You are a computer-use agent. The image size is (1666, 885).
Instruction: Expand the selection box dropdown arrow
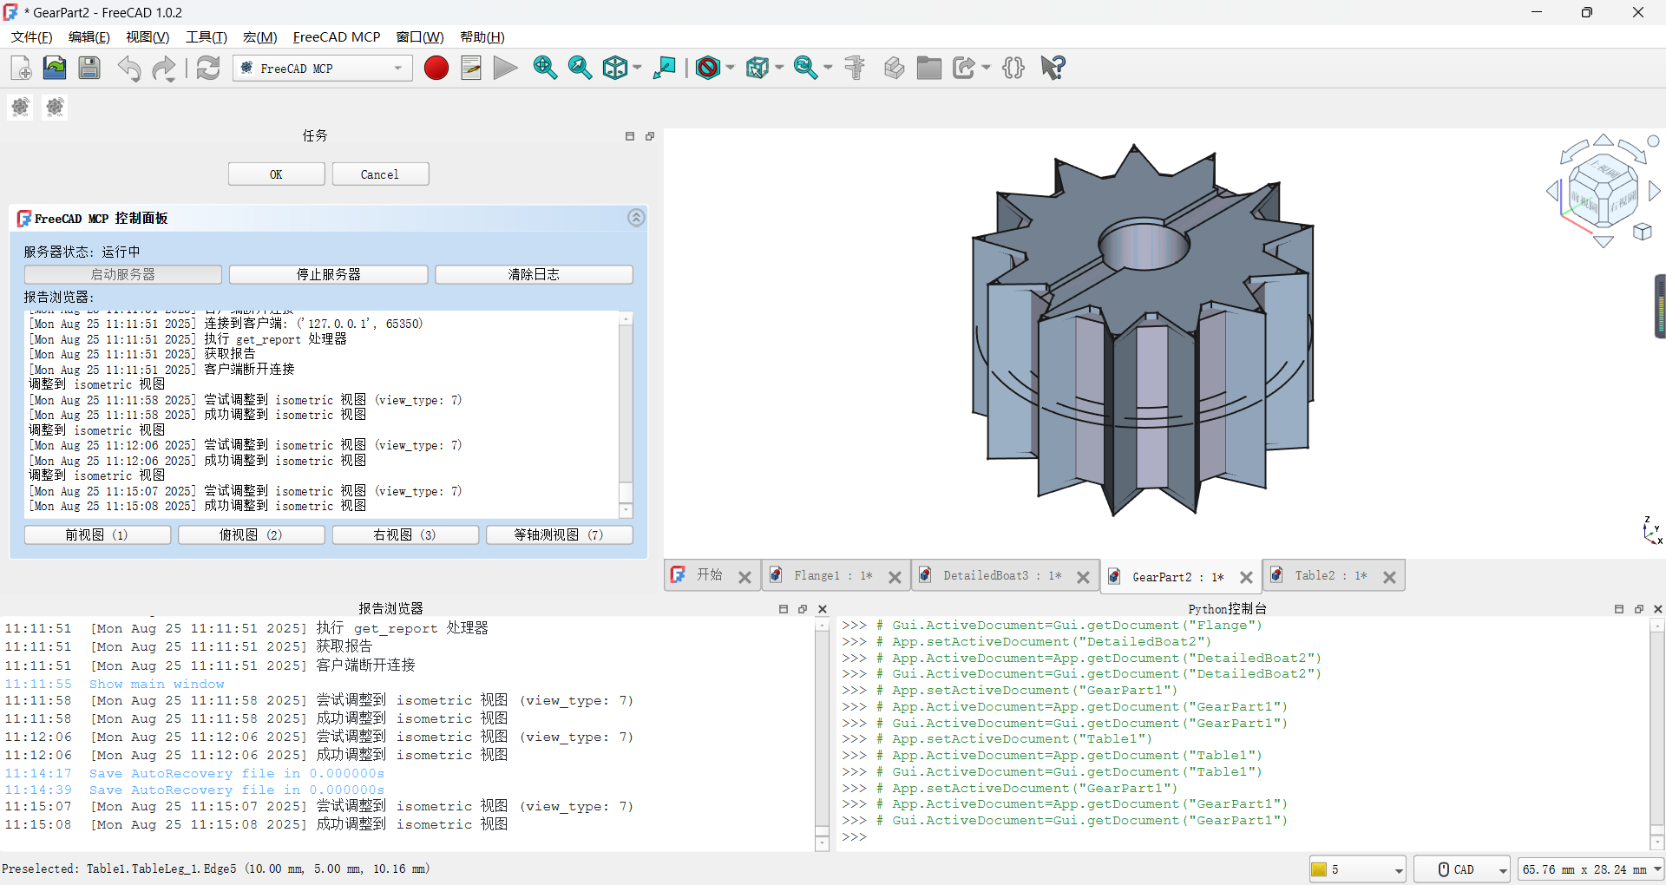pos(779,68)
